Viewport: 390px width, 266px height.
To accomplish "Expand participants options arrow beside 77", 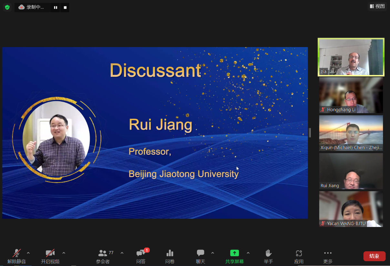I will 122,253.
